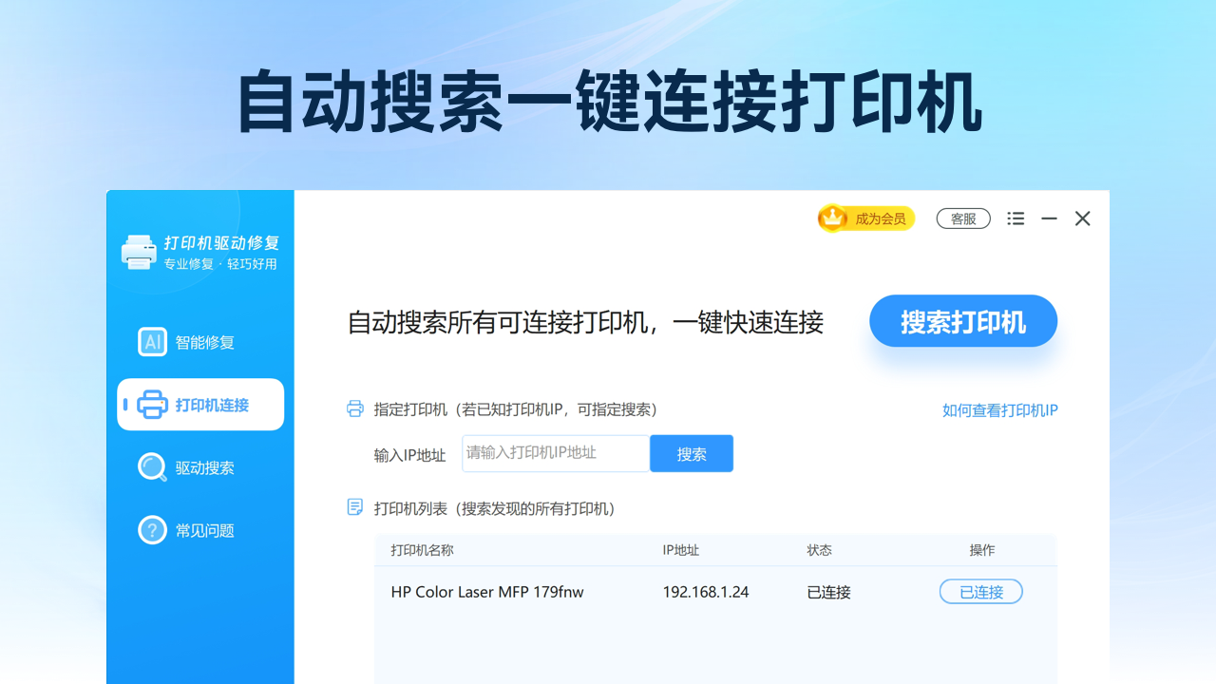The width and height of the screenshot is (1216, 684).
Task: Click the 成为会员 button
Action: coord(866,218)
